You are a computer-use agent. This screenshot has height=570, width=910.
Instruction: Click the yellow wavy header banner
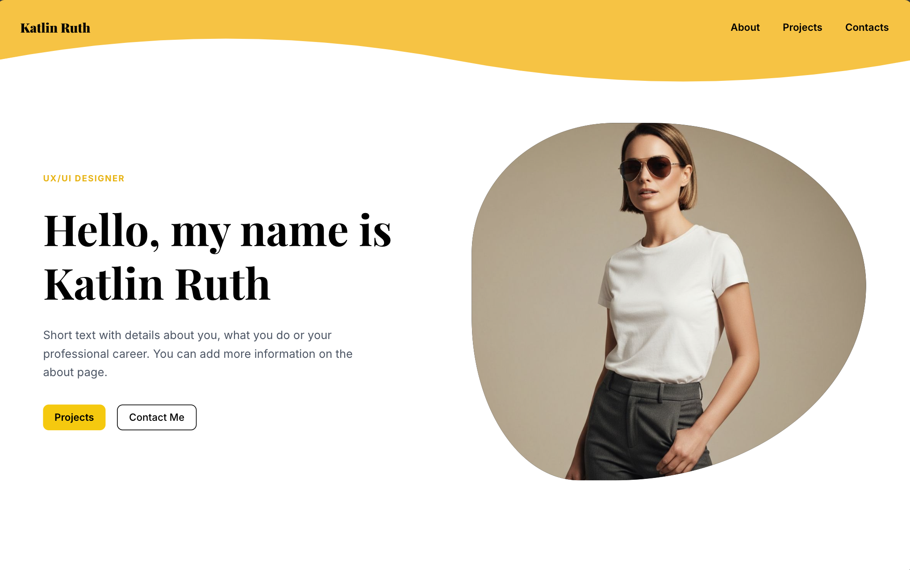[x=455, y=36]
